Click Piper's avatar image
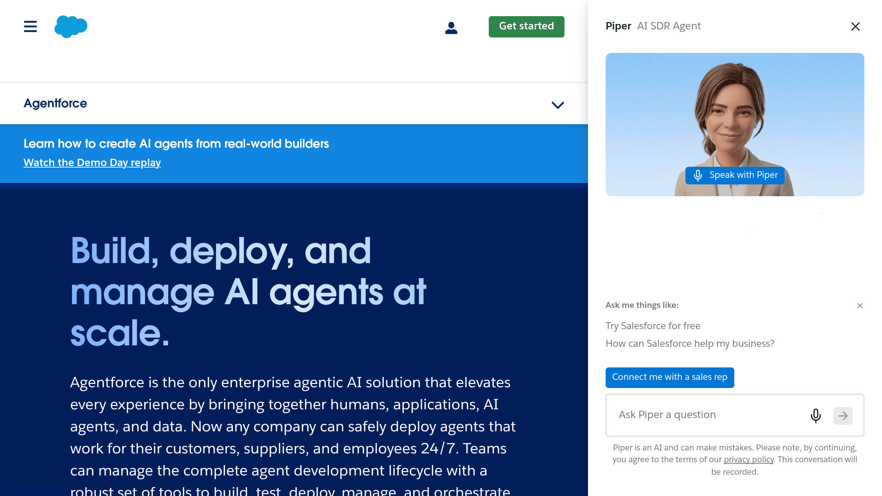The width and height of the screenshot is (882, 496). pyautogui.click(x=735, y=125)
